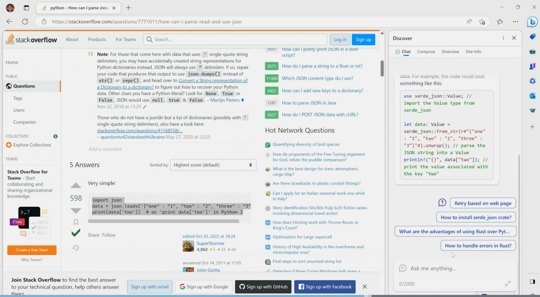540x297 pixels.
Task: Click the browser address bar URL
Action: [147, 22]
